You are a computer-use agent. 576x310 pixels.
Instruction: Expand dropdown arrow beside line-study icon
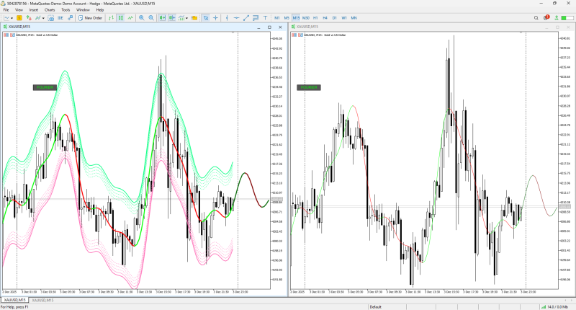tap(43, 18)
